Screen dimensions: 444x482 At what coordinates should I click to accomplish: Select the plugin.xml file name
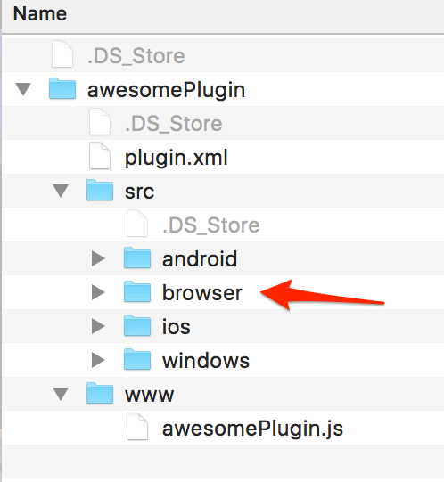tap(177, 158)
